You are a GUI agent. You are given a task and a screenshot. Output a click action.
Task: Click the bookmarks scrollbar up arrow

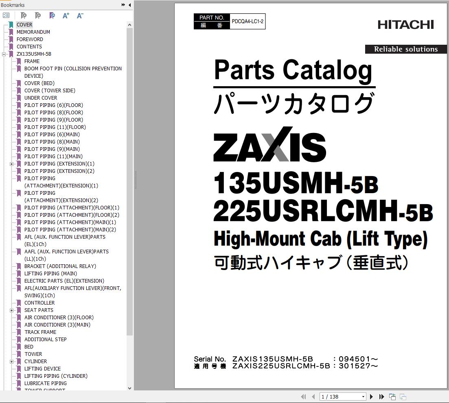click(x=129, y=25)
